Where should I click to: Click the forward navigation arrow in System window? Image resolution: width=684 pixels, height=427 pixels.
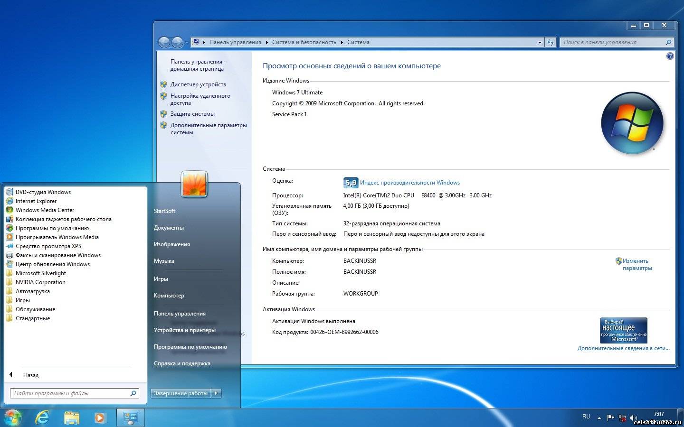click(177, 42)
